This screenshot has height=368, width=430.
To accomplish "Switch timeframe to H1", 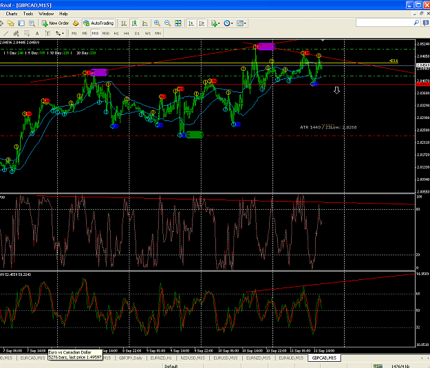I will coord(116,34).
